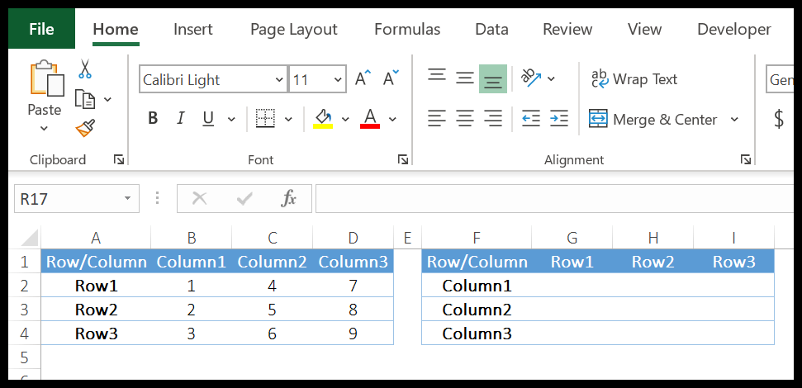802x388 pixels.
Task: Click the Copy icon
Action: [85, 99]
